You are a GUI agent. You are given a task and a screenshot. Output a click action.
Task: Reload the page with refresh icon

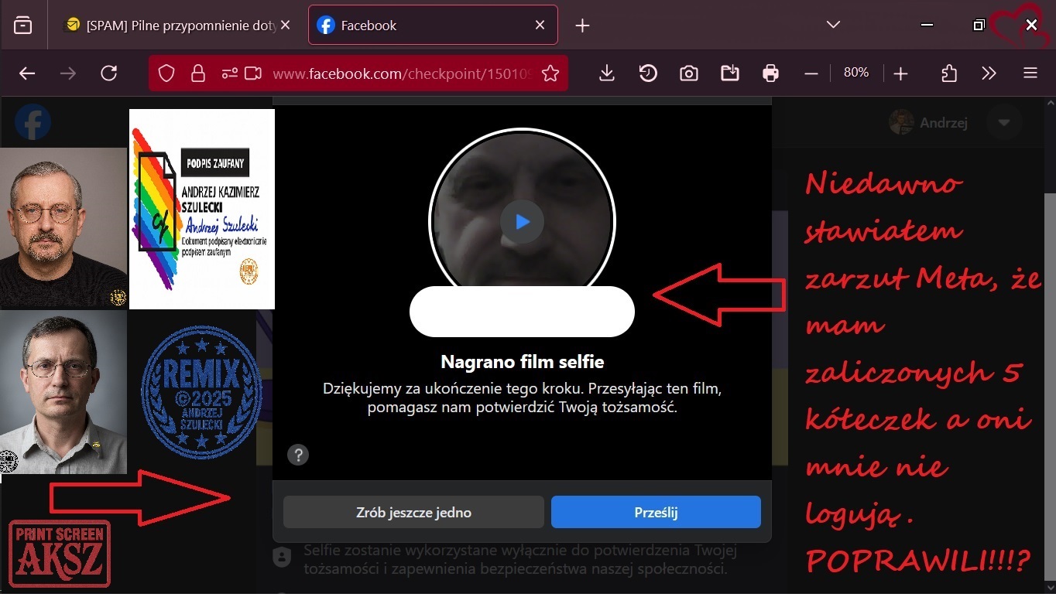pyautogui.click(x=109, y=73)
